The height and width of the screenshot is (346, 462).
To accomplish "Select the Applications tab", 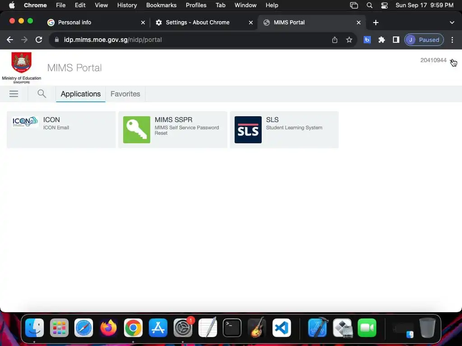I will pos(81,94).
